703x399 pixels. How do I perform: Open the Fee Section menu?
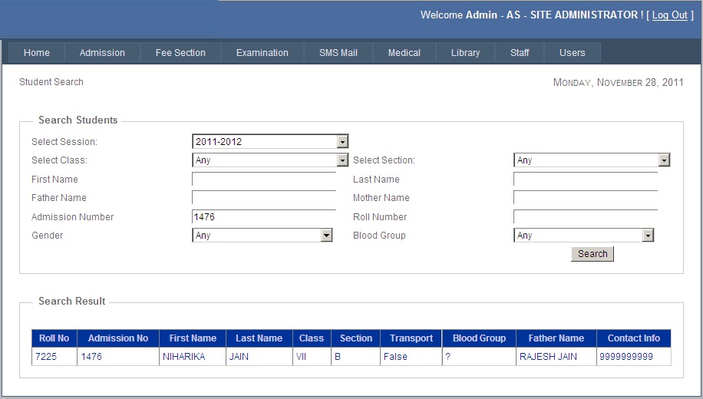(180, 53)
